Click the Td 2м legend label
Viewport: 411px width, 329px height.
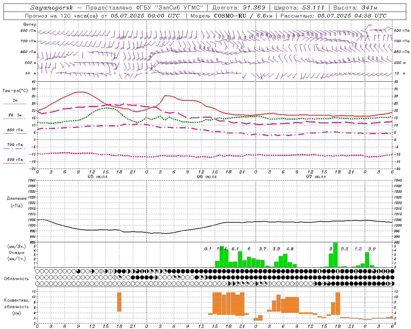tap(15, 115)
